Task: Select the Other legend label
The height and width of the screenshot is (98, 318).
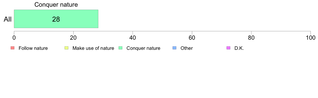Action: click(187, 48)
